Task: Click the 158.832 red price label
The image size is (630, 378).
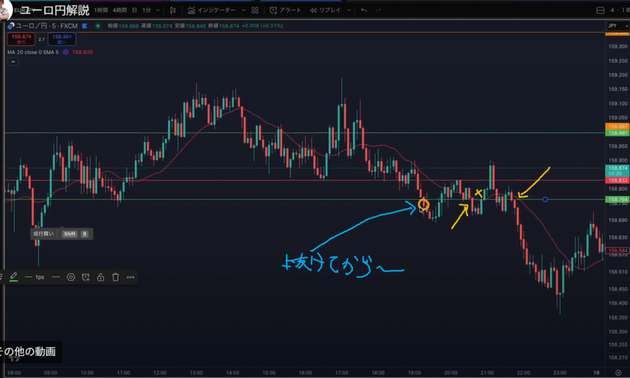Action: tap(617, 181)
